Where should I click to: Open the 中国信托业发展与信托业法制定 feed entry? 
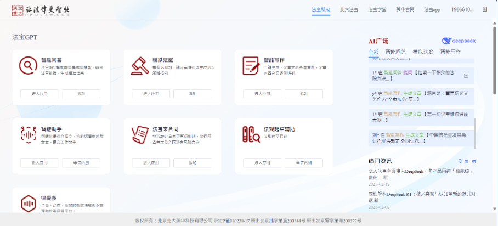pyautogui.click(x=421, y=138)
